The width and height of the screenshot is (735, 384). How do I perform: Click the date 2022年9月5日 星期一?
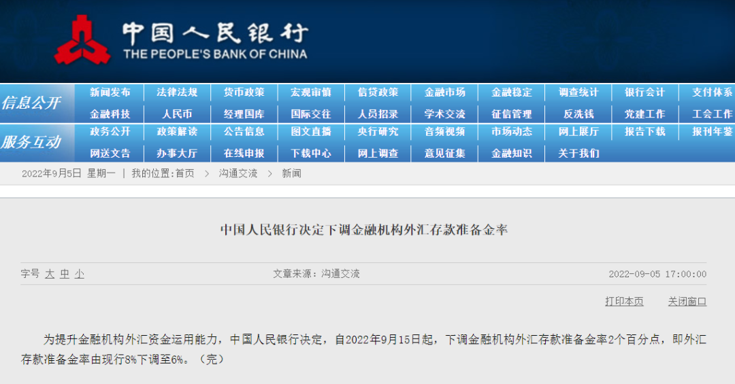[69, 173]
